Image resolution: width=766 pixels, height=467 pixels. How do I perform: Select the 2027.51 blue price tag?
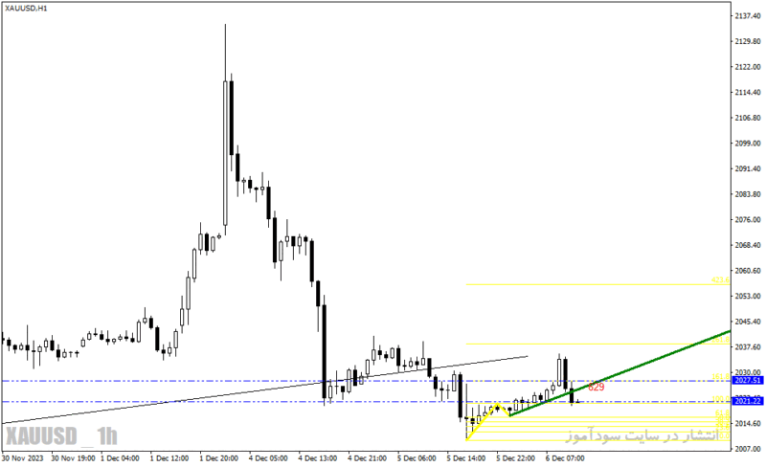748,381
